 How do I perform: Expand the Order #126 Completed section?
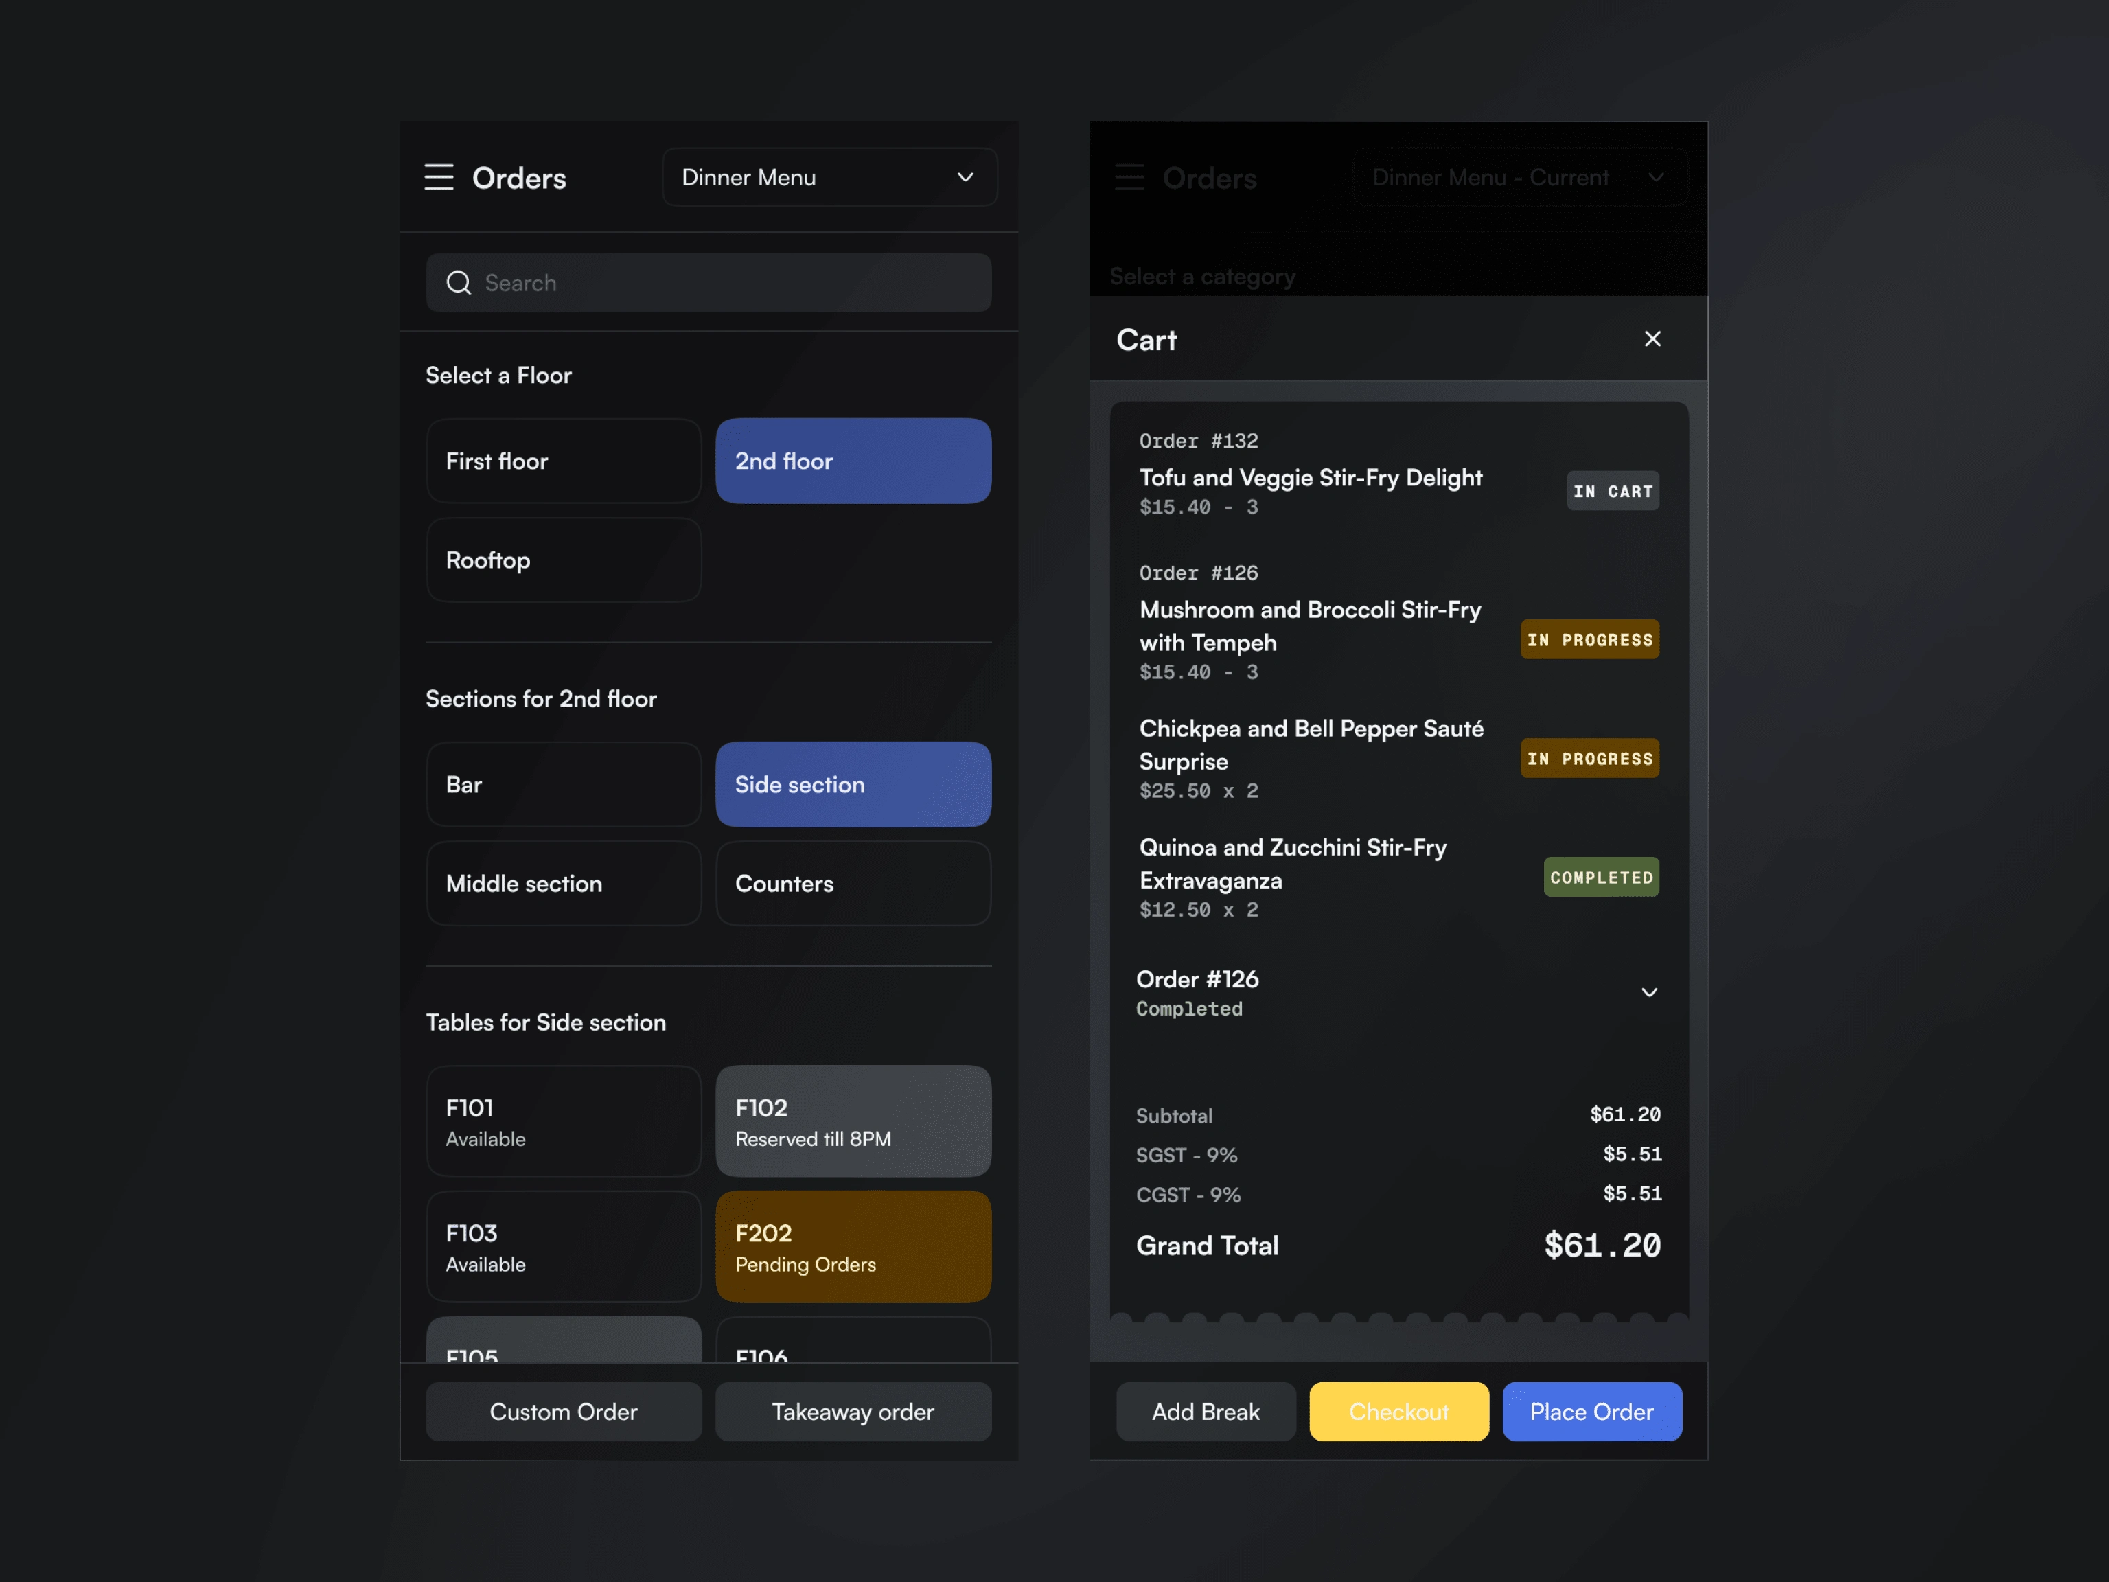tap(1648, 993)
